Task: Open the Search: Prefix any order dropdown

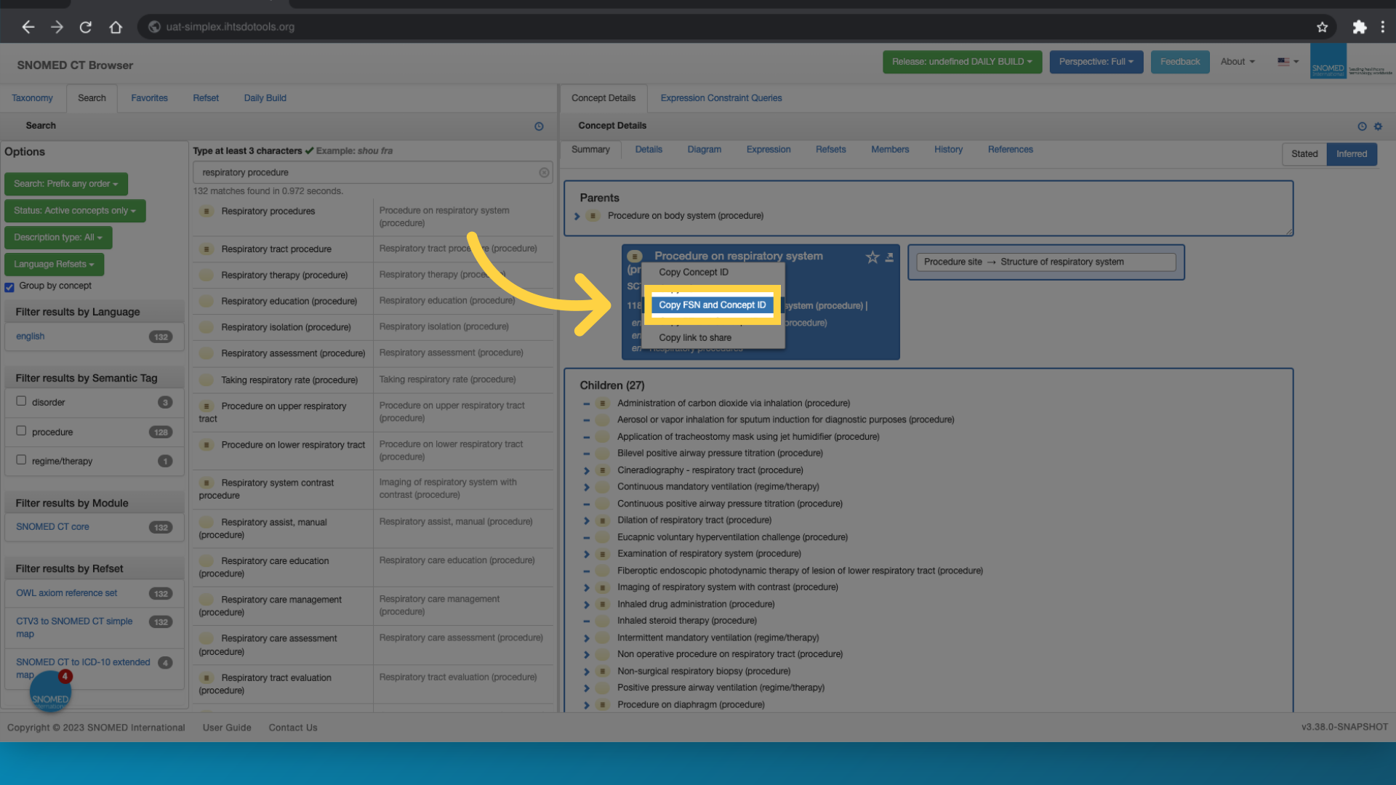Action: click(66, 184)
